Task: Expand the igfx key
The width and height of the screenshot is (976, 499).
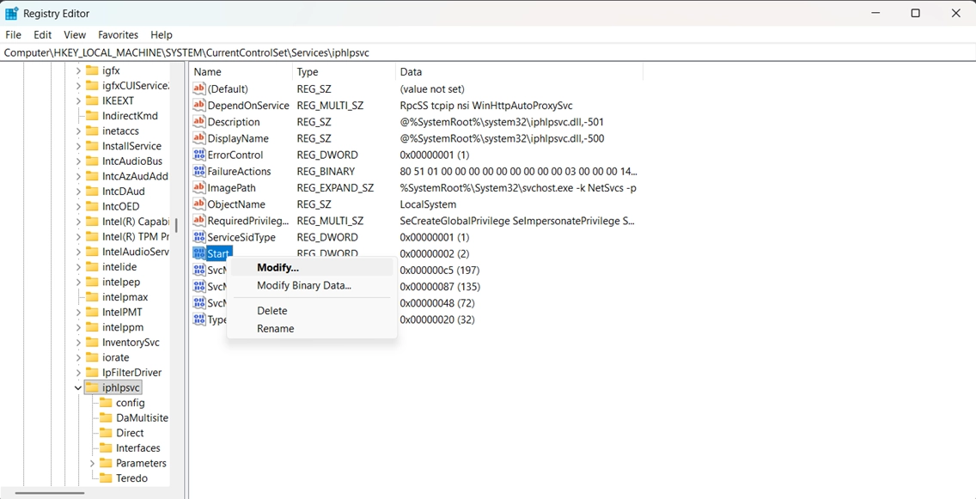Action: [x=78, y=70]
